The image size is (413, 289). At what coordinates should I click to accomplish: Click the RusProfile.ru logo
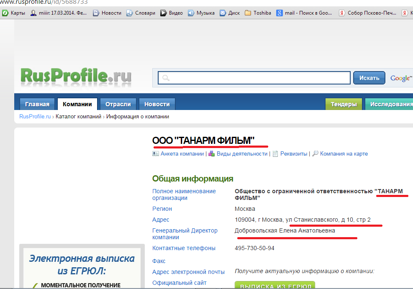(76, 76)
